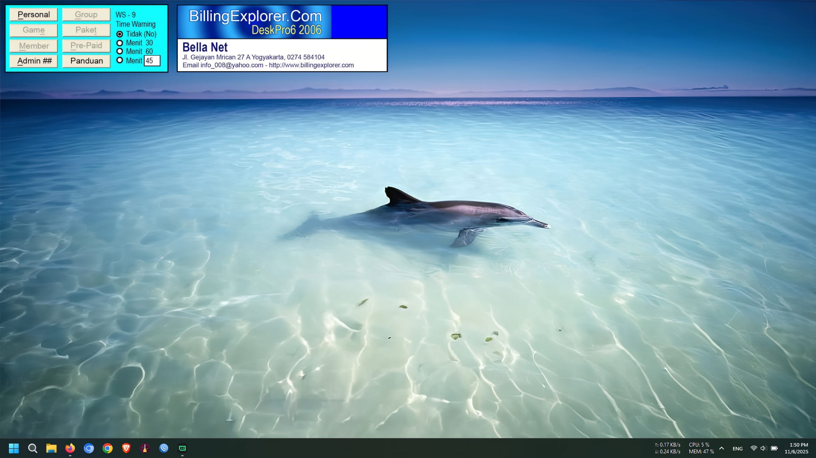Click the broom icon in the taskbar
The image size is (816, 458).
(145, 448)
